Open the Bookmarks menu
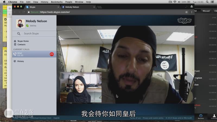The image size is (217, 122). 57,2
